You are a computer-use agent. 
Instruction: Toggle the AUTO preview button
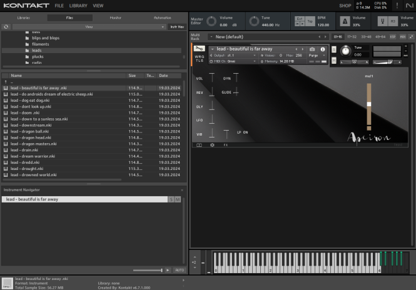pyautogui.click(x=180, y=270)
